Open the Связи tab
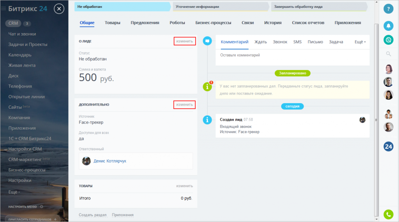The height and width of the screenshot is (222, 399). pos(247,23)
